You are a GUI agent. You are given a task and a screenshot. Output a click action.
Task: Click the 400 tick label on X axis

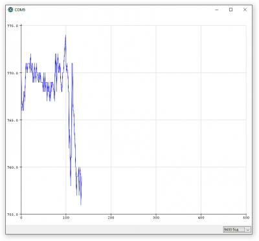point(201,218)
